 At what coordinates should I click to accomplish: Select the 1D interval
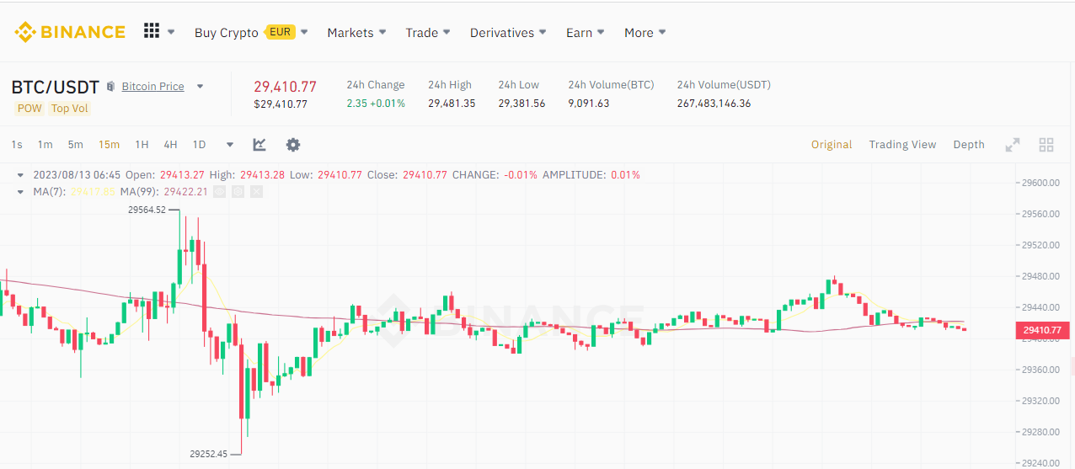[199, 145]
